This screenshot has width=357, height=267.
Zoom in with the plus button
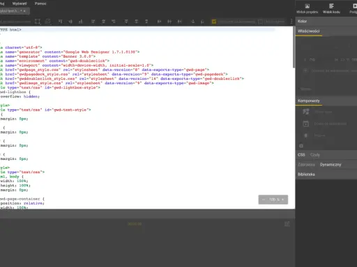[x=282, y=200]
